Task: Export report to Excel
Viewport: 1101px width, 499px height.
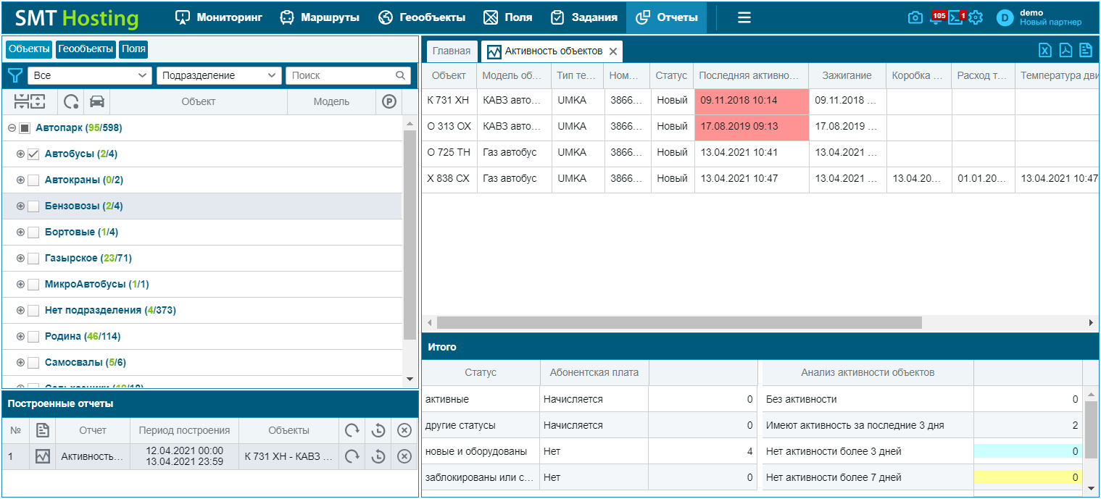Action: [1045, 50]
